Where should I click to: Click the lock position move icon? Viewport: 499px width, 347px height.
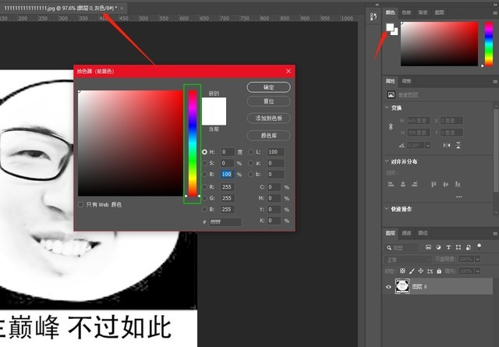click(x=421, y=271)
